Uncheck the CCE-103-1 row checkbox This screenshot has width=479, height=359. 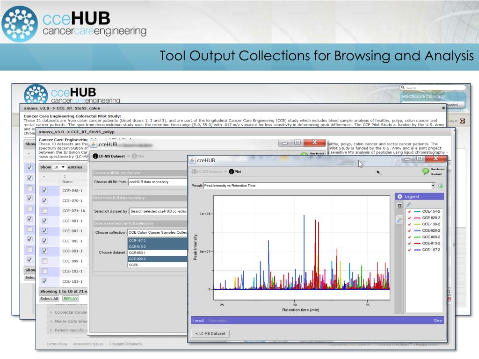(44, 281)
